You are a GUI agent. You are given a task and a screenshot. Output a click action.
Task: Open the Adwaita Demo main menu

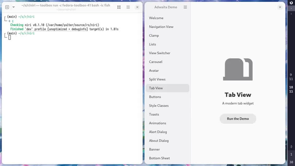tap(185, 7)
